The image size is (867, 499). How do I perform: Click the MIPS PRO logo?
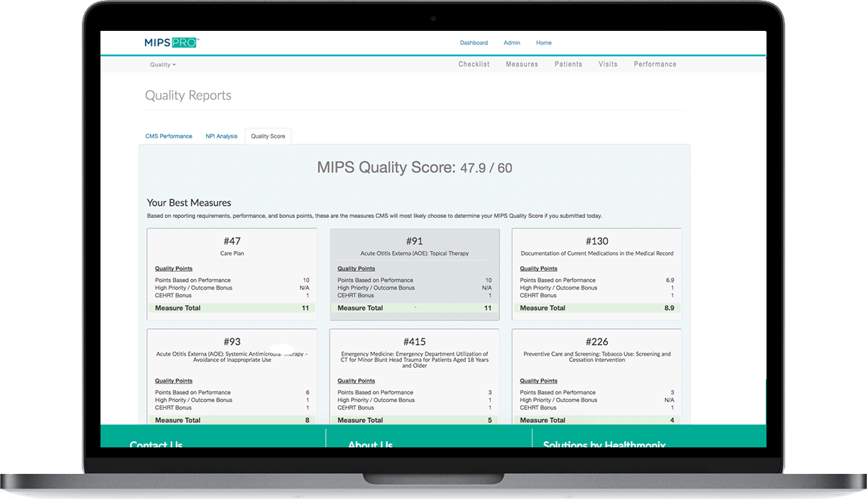pos(171,43)
